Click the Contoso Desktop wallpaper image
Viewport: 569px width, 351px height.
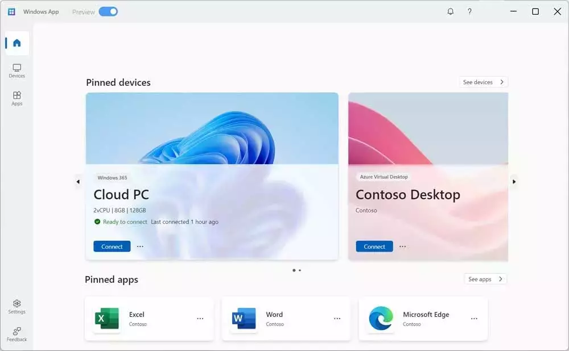428,128
